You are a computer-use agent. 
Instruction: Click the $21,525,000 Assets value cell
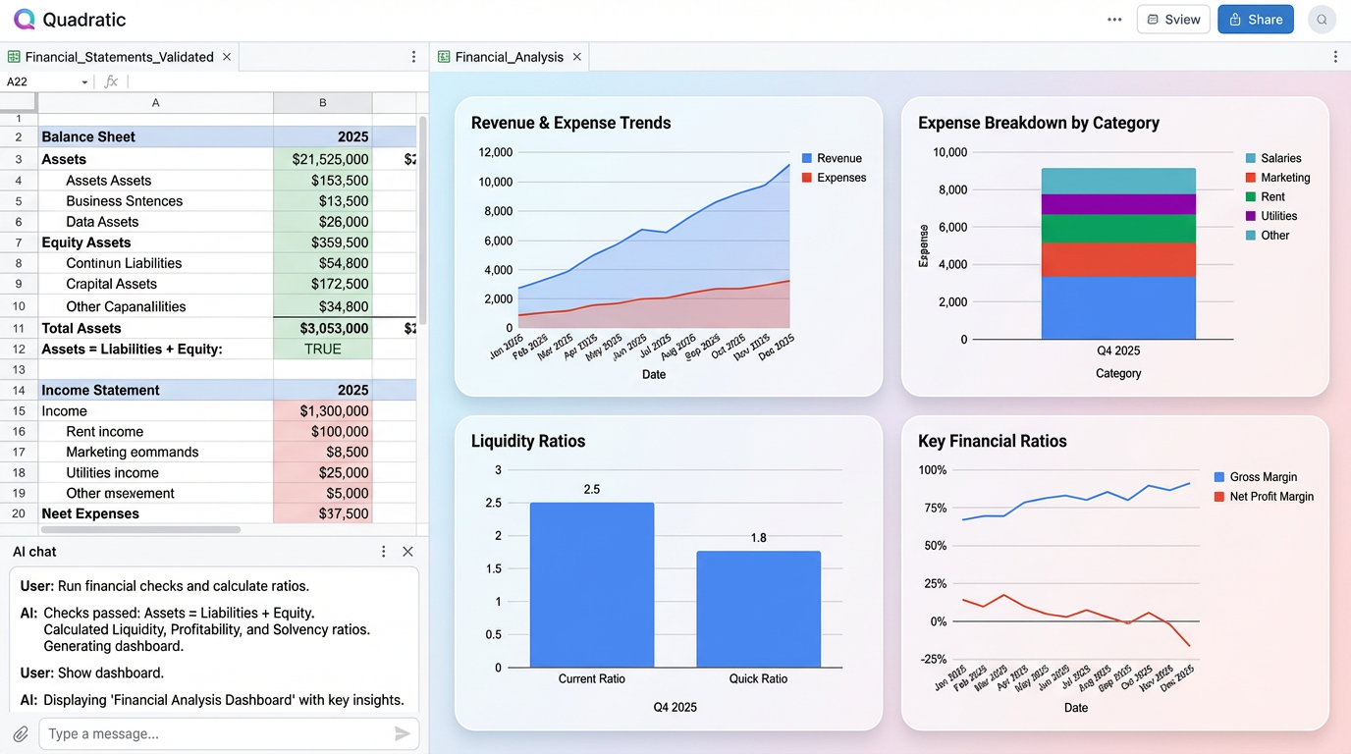click(x=322, y=159)
